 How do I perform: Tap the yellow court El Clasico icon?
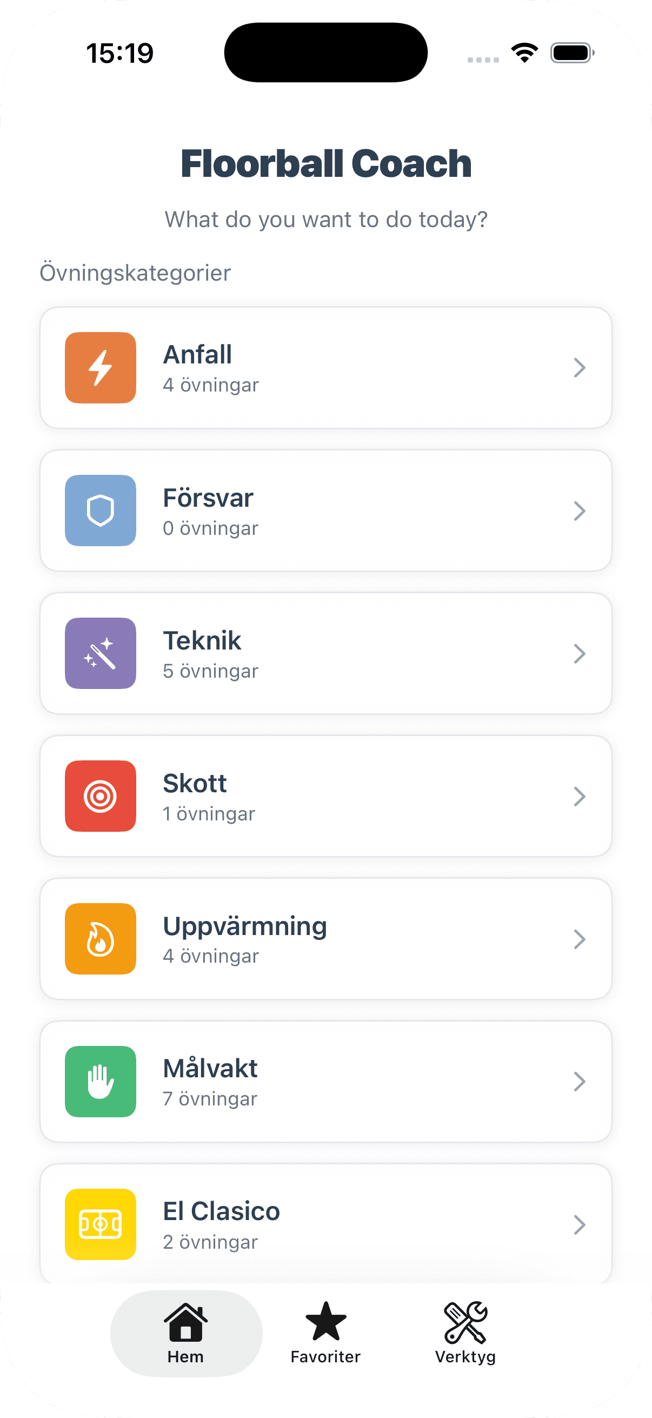coord(100,1224)
